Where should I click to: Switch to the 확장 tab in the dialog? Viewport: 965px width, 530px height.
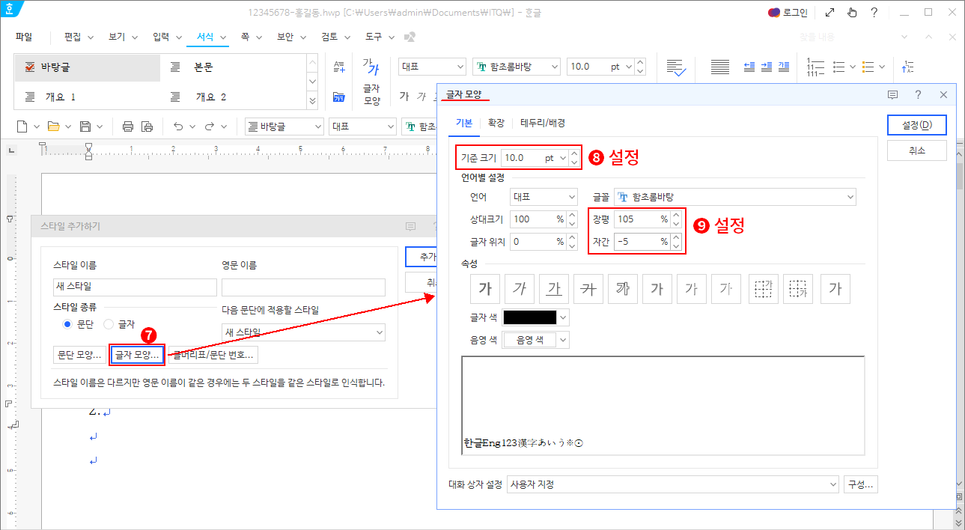(x=496, y=122)
